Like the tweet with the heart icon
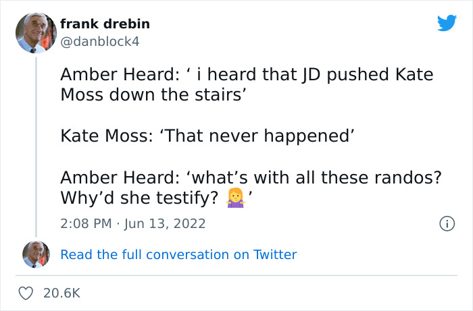The image size is (473, 311). 26,293
